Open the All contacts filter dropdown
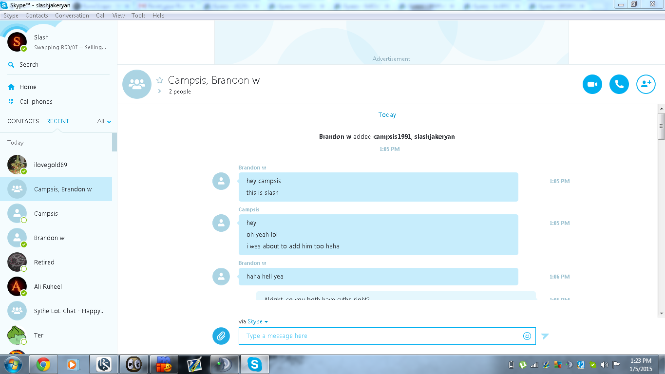Image resolution: width=665 pixels, height=374 pixels. (104, 121)
